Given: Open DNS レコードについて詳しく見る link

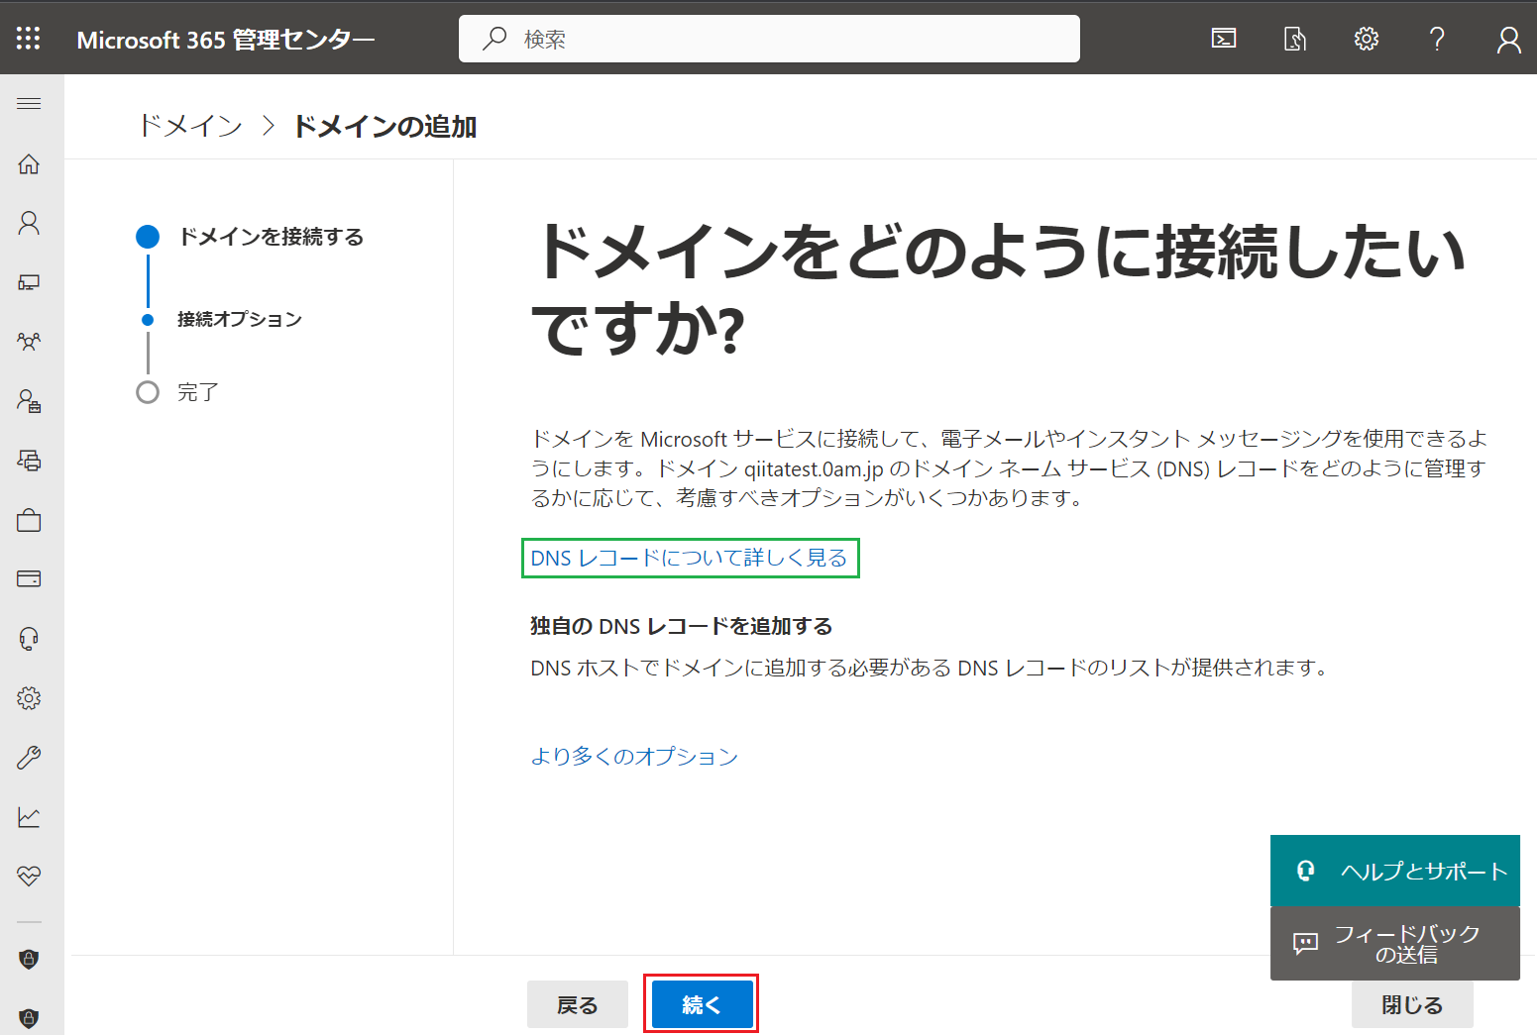Looking at the screenshot, I should (690, 558).
